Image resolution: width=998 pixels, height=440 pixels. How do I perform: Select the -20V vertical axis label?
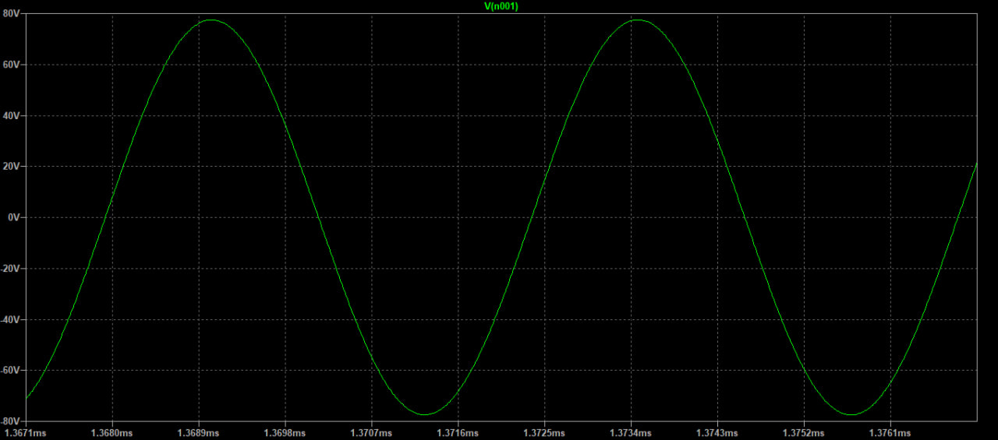pyautogui.click(x=10, y=269)
